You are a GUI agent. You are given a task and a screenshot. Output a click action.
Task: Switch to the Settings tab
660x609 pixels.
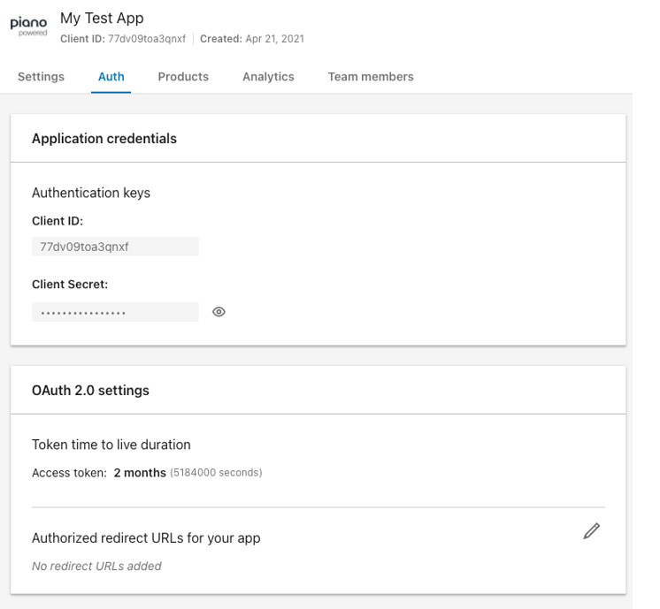pos(41,77)
